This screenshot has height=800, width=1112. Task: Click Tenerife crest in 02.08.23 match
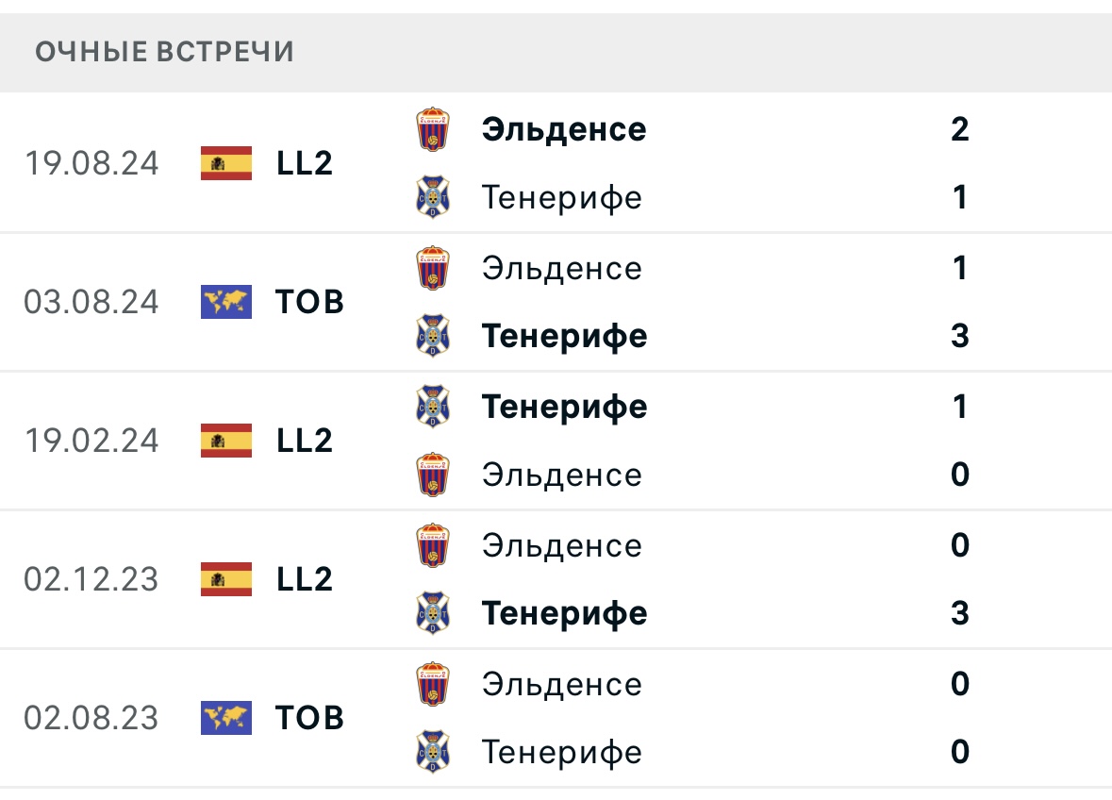(433, 752)
